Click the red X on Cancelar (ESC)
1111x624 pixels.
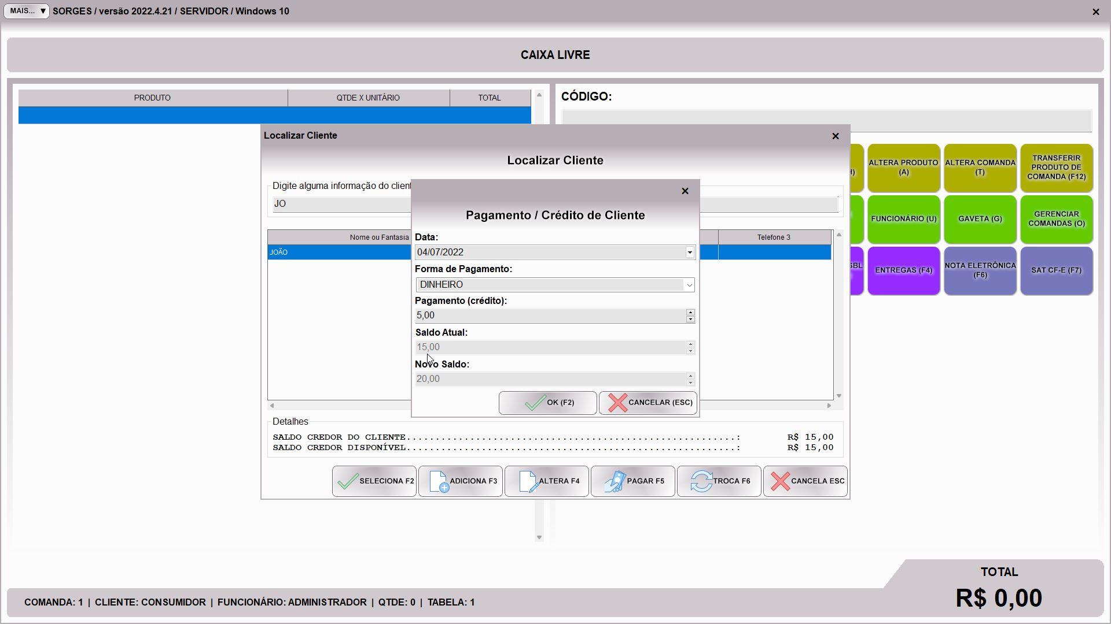(x=617, y=403)
